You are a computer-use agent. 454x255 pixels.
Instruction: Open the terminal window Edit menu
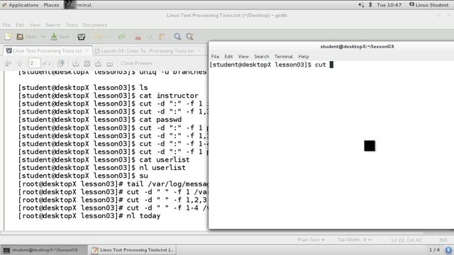(x=228, y=57)
